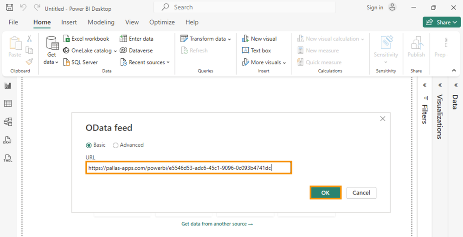The width and height of the screenshot is (463, 237).
Task: Select the Modeling ribbon tab
Action: pos(101,22)
